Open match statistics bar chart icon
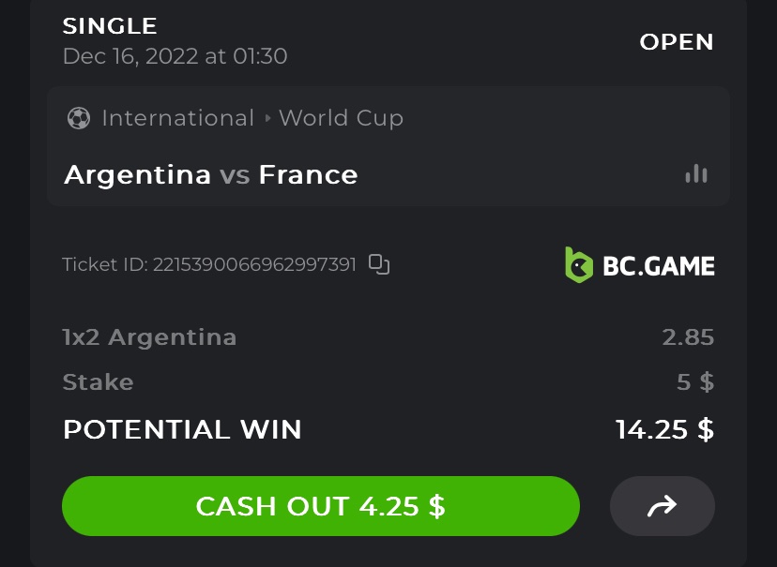This screenshot has width=777, height=567. (695, 174)
